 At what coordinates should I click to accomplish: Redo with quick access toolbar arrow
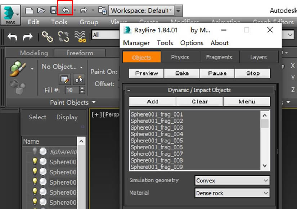click(84, 10)
